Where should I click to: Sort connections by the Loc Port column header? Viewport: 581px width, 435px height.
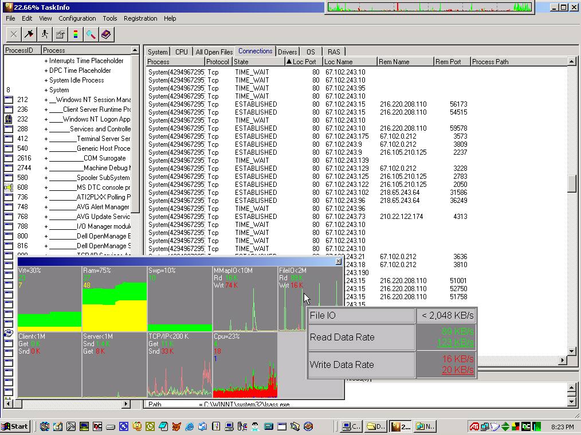pyautogui.click(x=304, y=62)
